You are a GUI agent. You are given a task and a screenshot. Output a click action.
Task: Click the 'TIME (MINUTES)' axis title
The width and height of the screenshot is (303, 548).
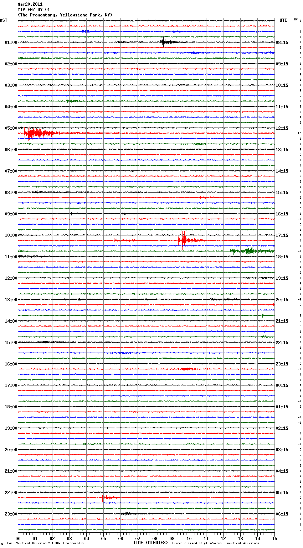pyautogui.click(x=150, y=542)
